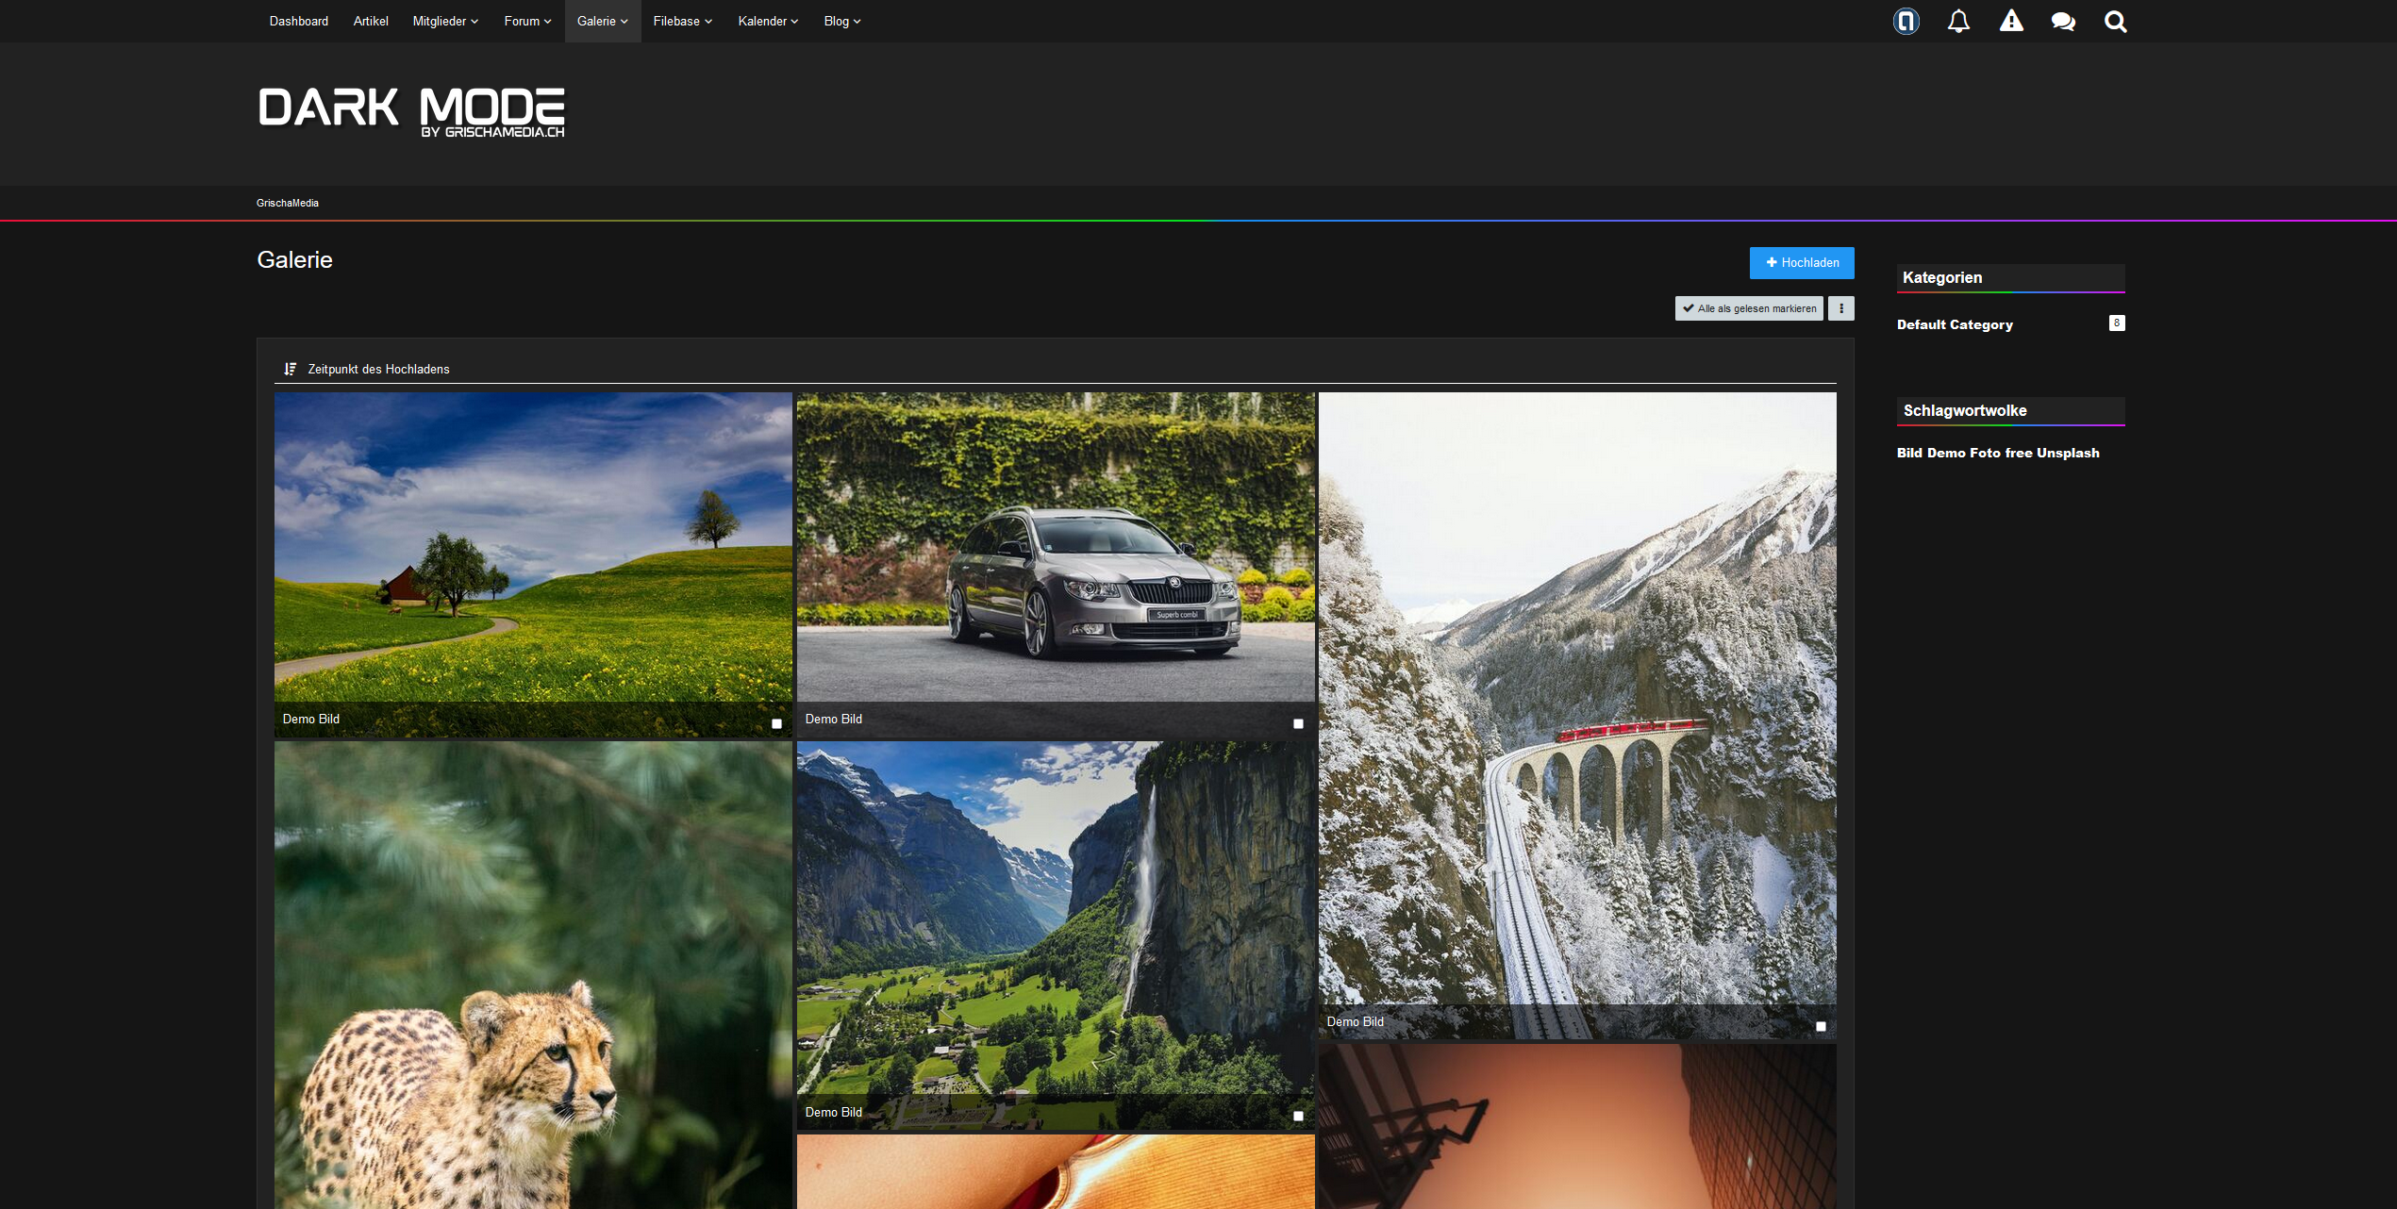Tick checkbox on the Skoda car image
This screenshot has height=1209, width=2397.
[x=1298, y=723]
